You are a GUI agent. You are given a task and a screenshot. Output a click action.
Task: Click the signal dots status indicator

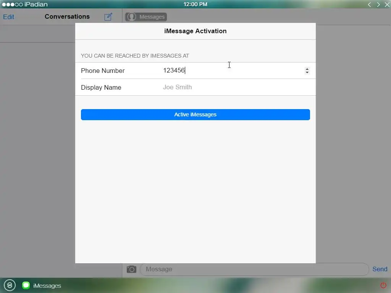click(x=12, y=5)
